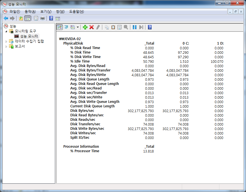Open the 보기(V) menu
The width and height of the screenshot is (246, 192).
pos(46,11)
